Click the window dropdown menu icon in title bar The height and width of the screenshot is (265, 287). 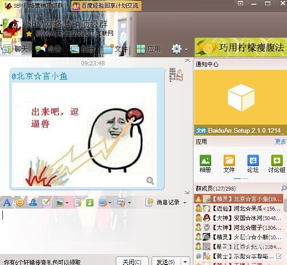click(240, 3)
